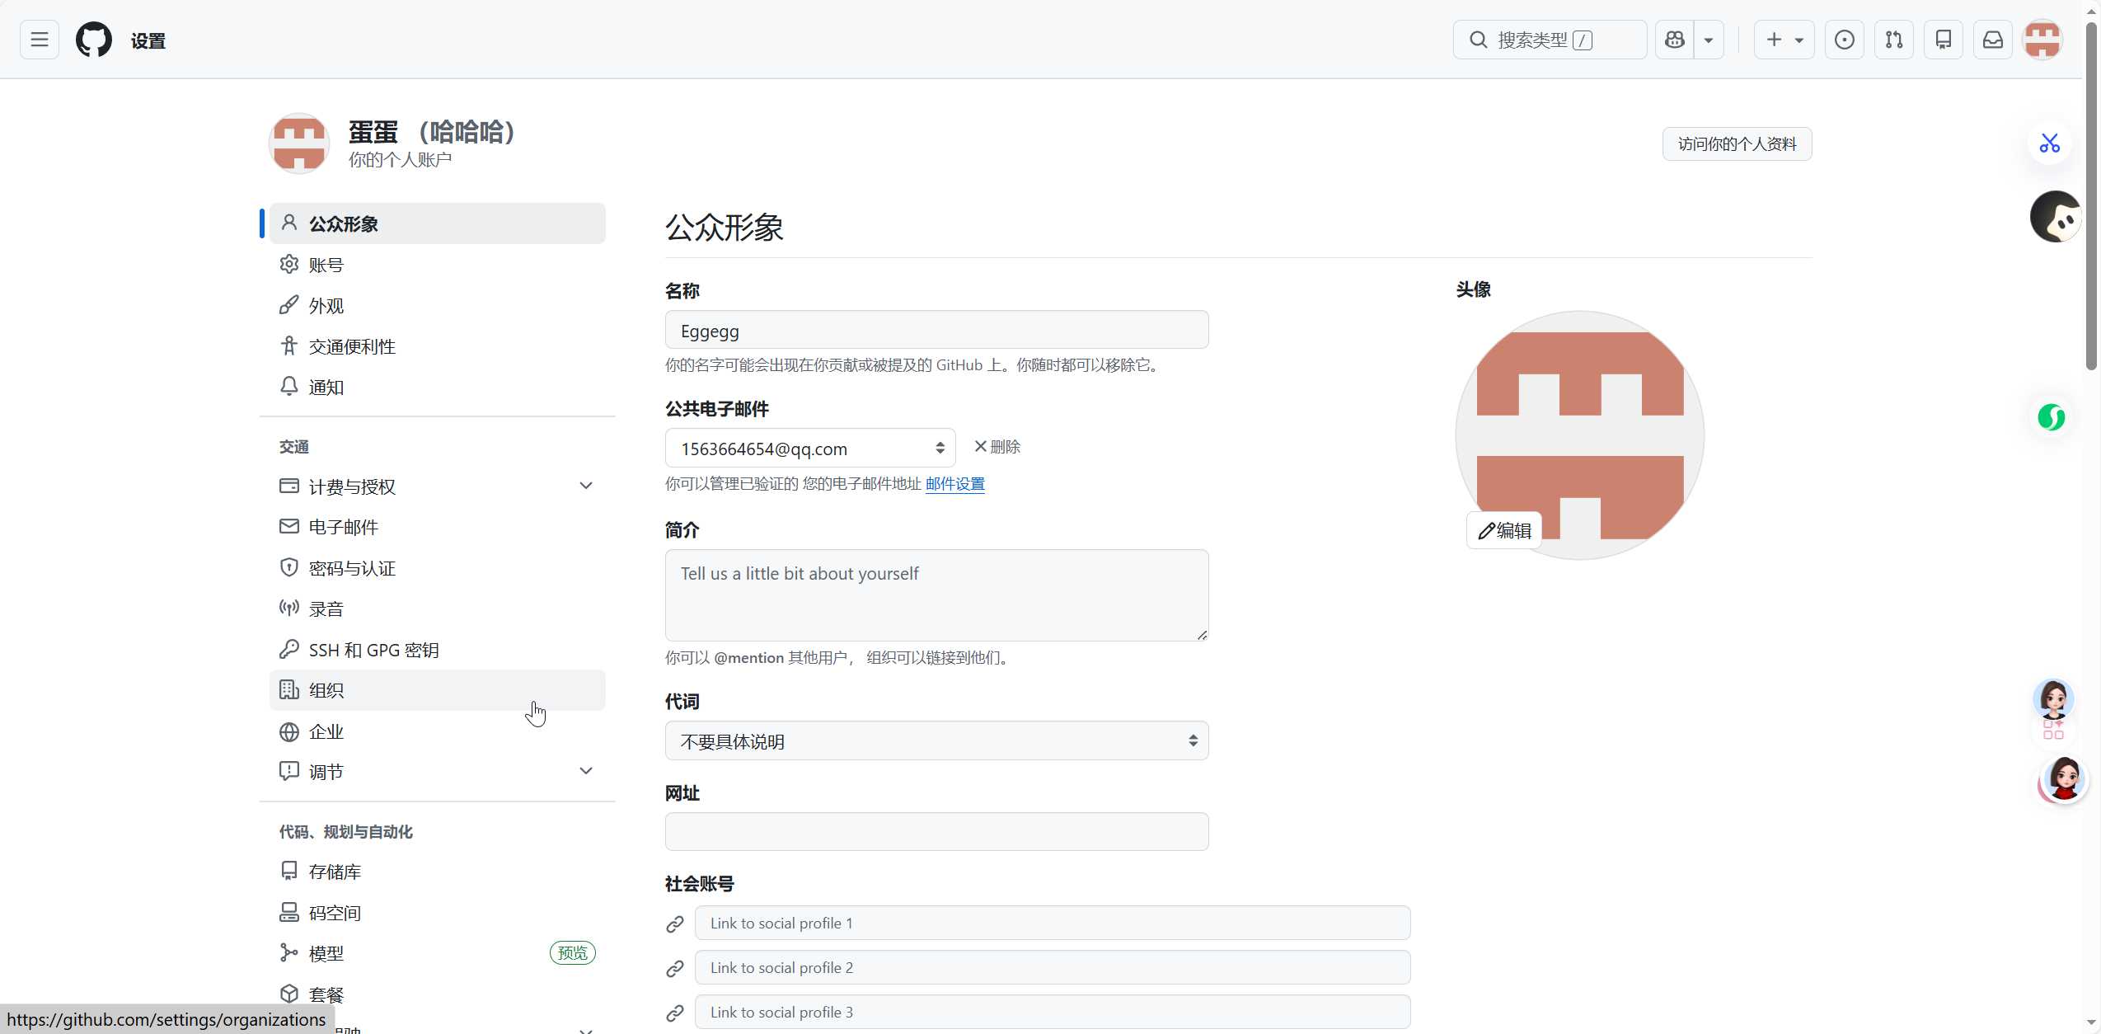This screenshot has height=1034, width=2101.
Task: Click the scissors screenshot extension icon
Action: coord(2049,143)
